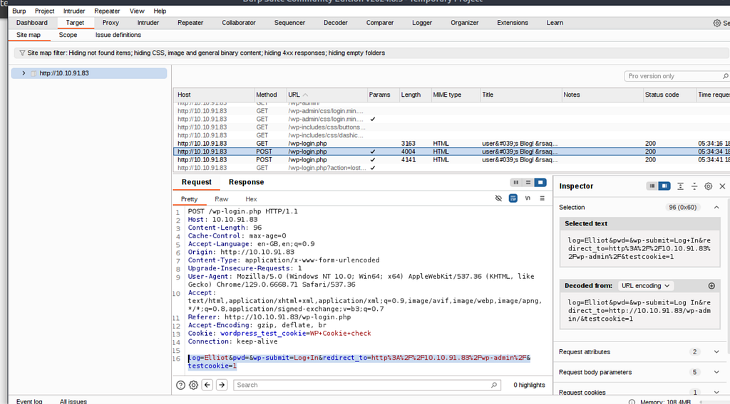Collapse all Inspector sections
This screenshot has width=730, height=404.
click(x=694, y=186)
